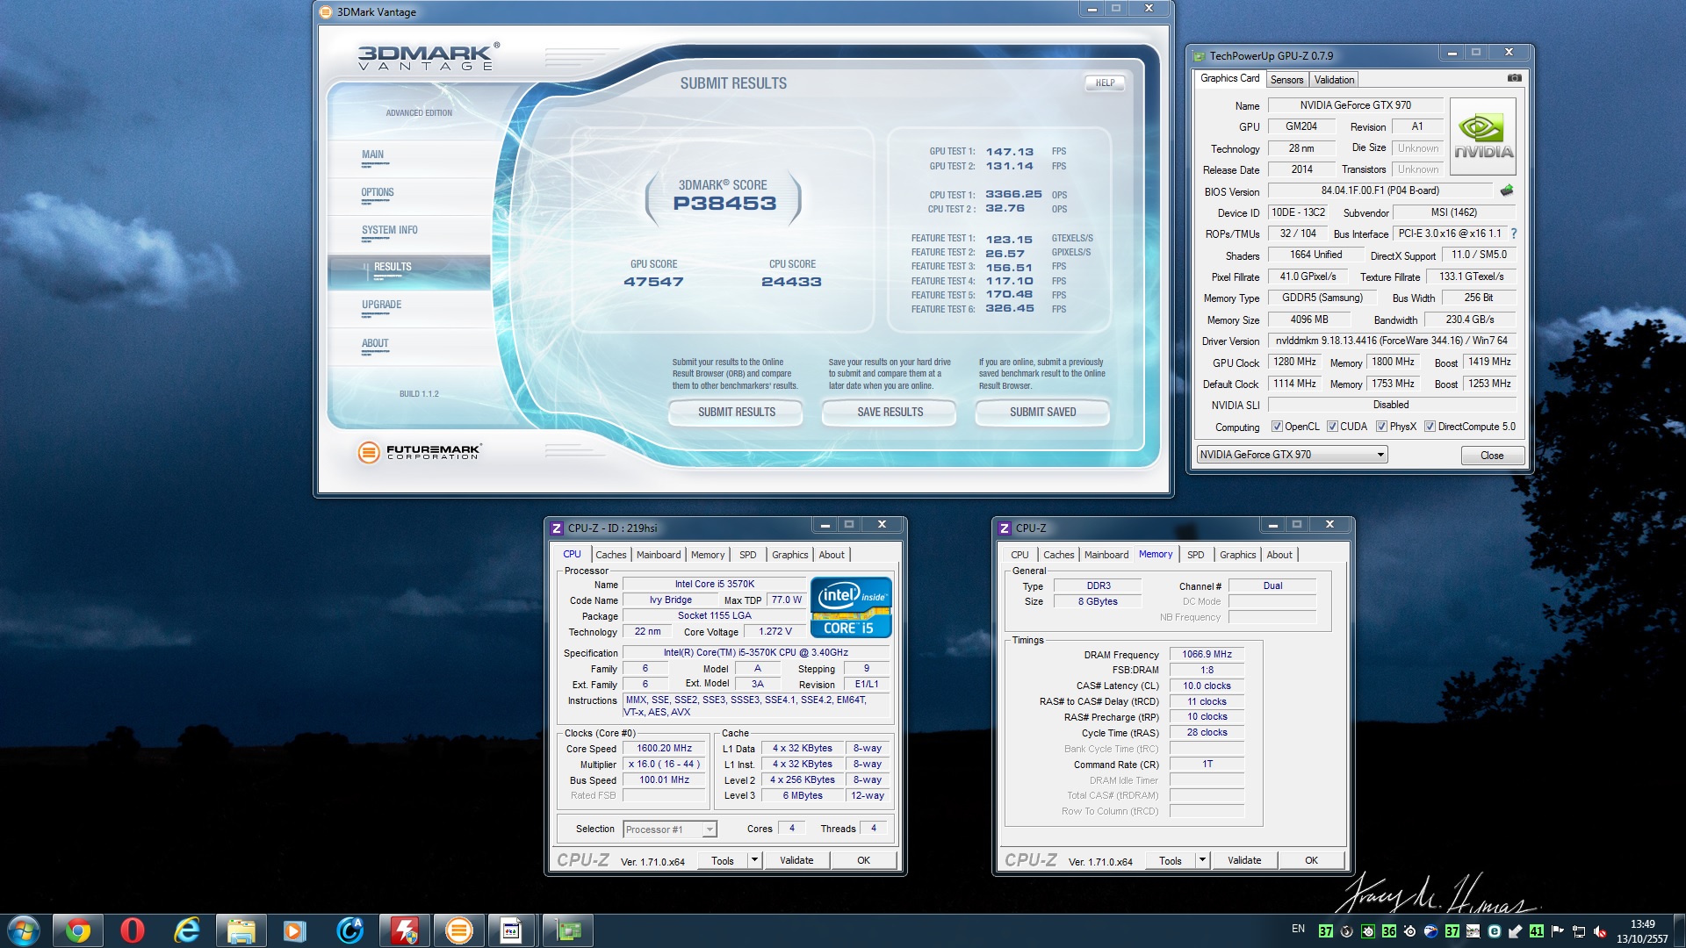This screenshot has width=1686, height=948.
Task: Toggle the CUDA checkbox
Action: 1332,427
